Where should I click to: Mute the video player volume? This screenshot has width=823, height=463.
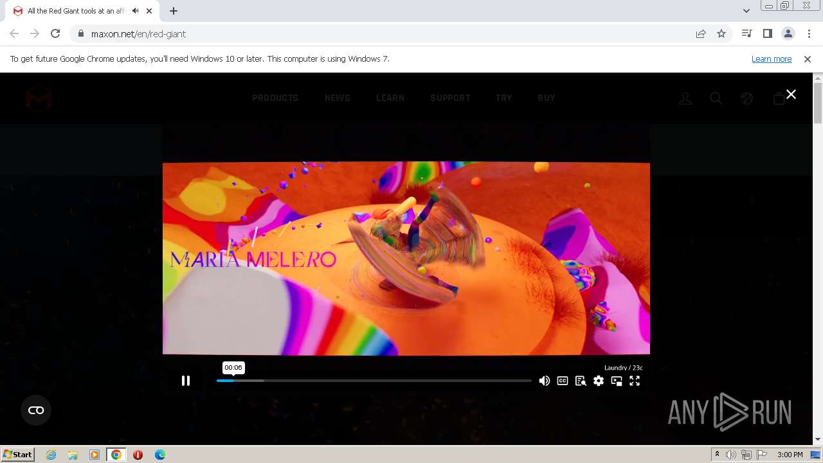[x=545, y=381]
